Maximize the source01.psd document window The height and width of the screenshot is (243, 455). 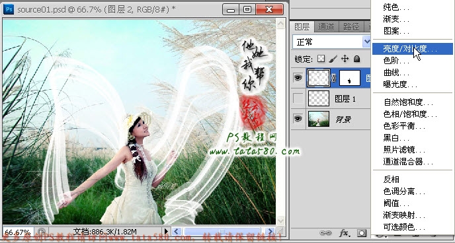[x=247, y=9]
